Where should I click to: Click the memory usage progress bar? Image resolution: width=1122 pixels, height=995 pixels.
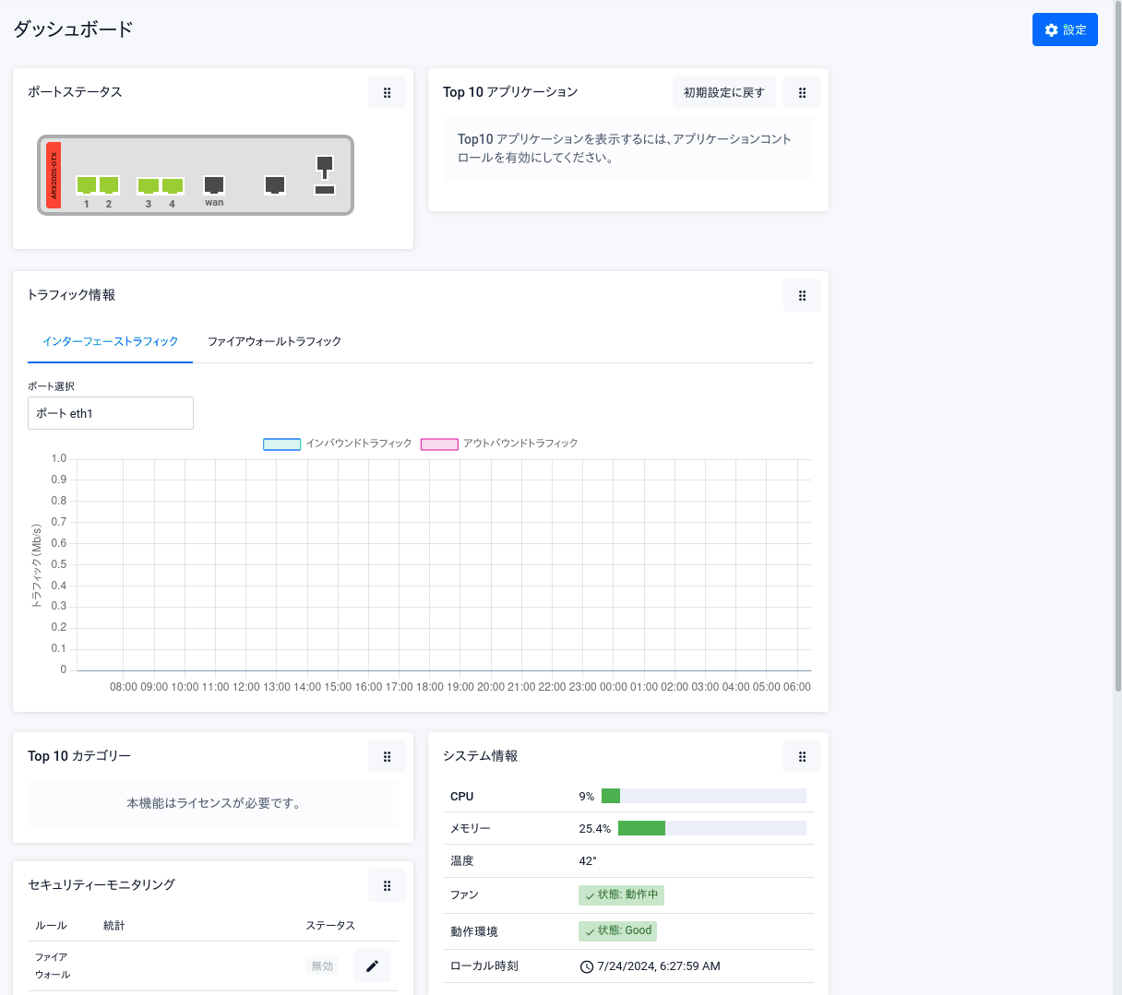click(711, 828)
